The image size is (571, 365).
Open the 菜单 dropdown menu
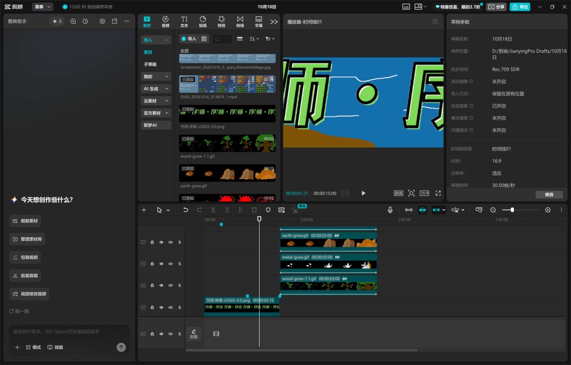click(43, 6)
